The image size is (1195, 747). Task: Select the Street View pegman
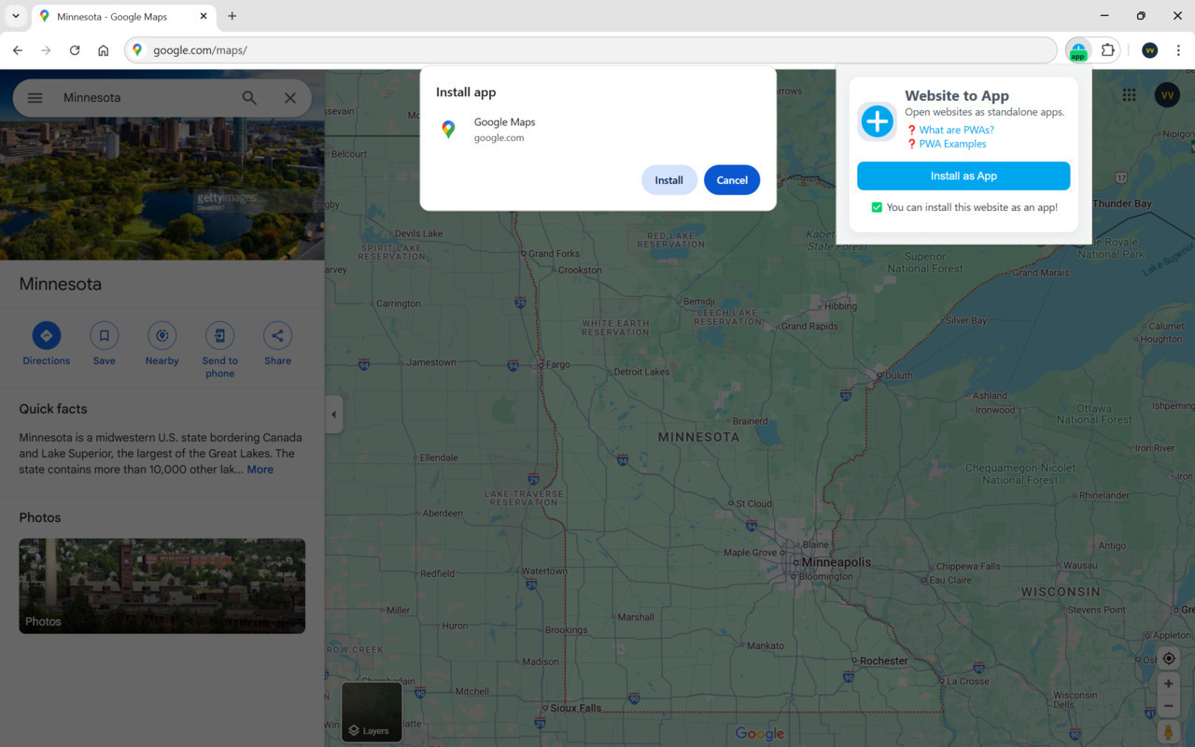[x=1169, y=732]
